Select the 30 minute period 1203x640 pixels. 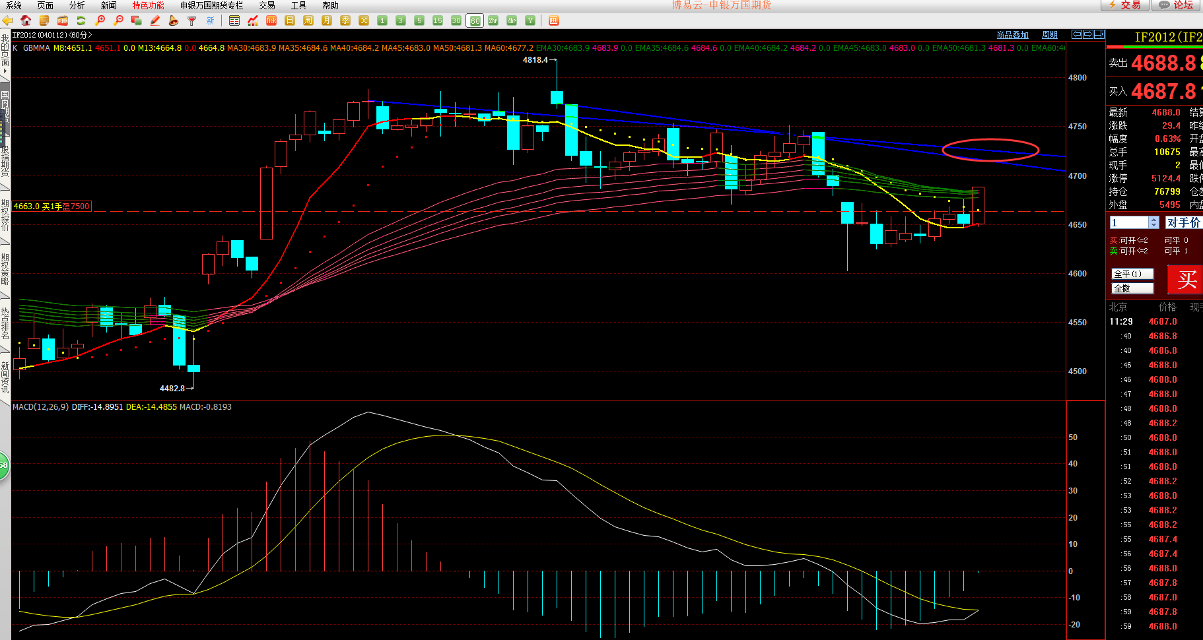456,20
